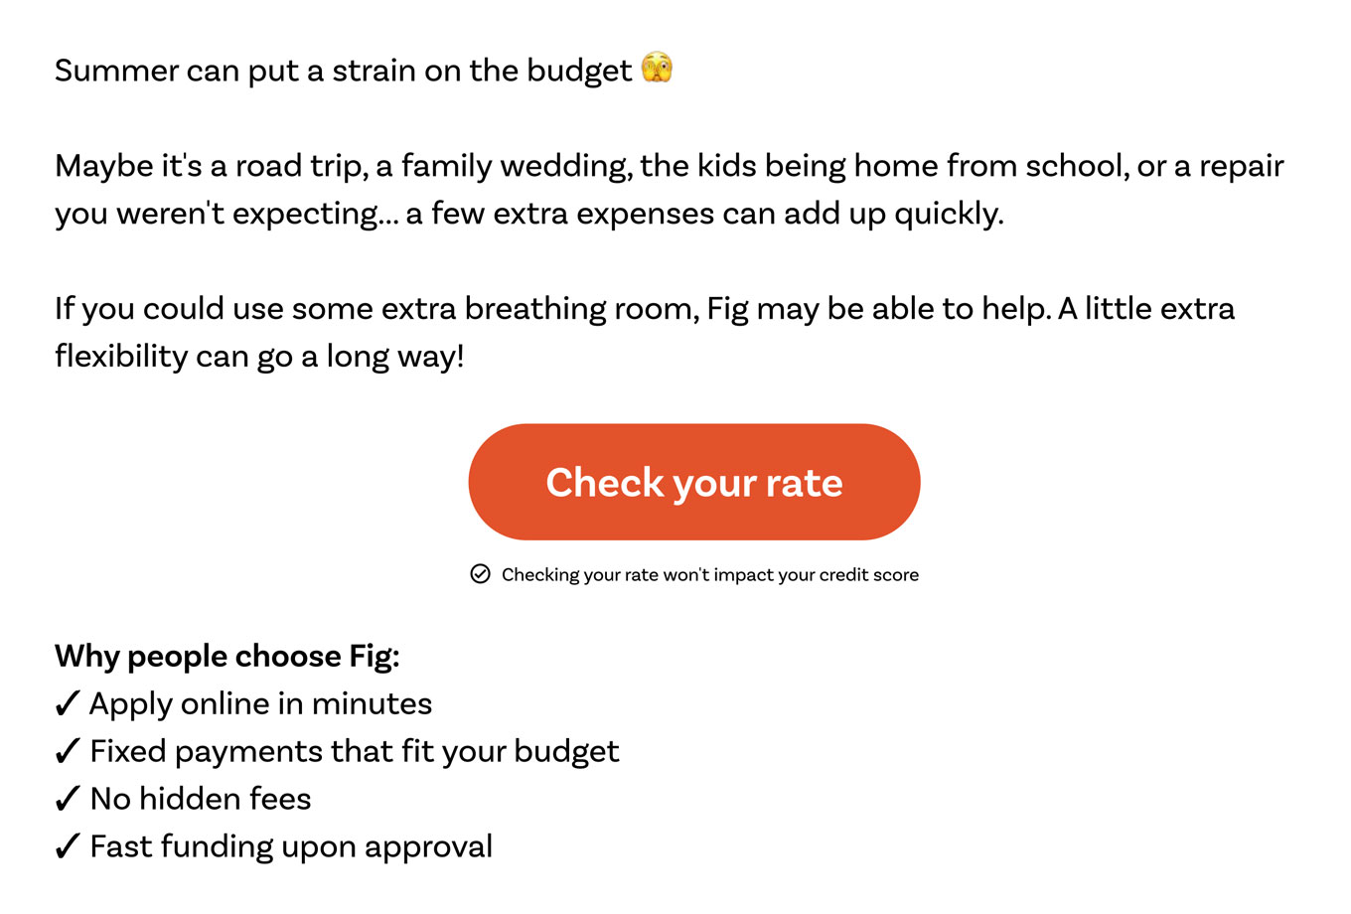
Task: Click the No hidden fees text
Action: 201,799
